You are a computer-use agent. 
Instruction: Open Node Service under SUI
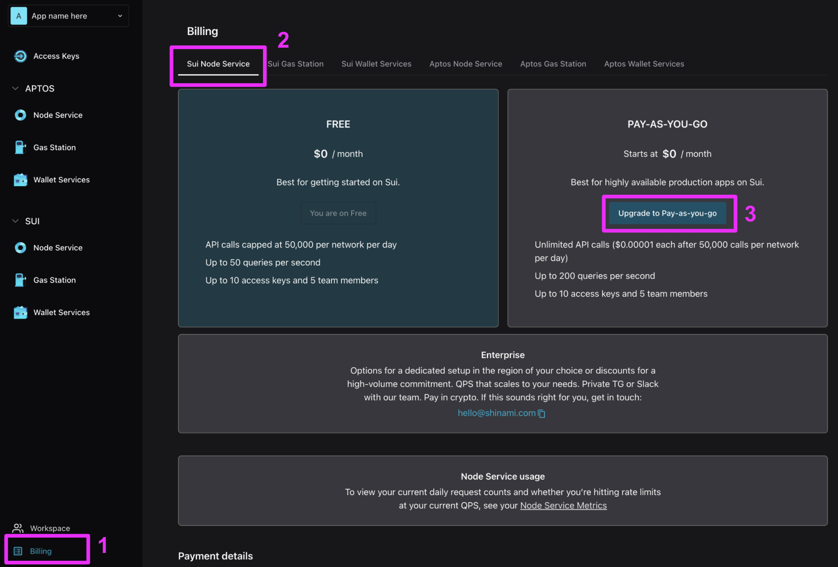[x=58, y=248]
